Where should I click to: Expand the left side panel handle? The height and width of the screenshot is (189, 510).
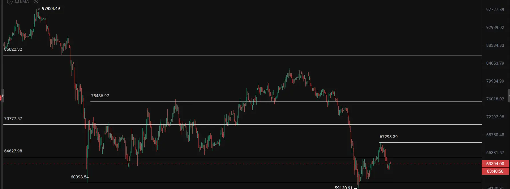coord(3,96)
